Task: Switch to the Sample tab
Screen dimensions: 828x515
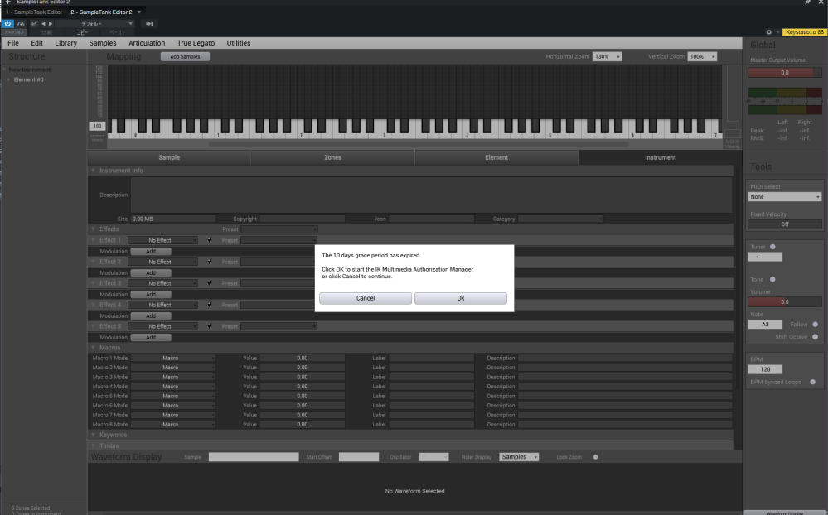Action: pyautogui.click(x=169, y=157)
